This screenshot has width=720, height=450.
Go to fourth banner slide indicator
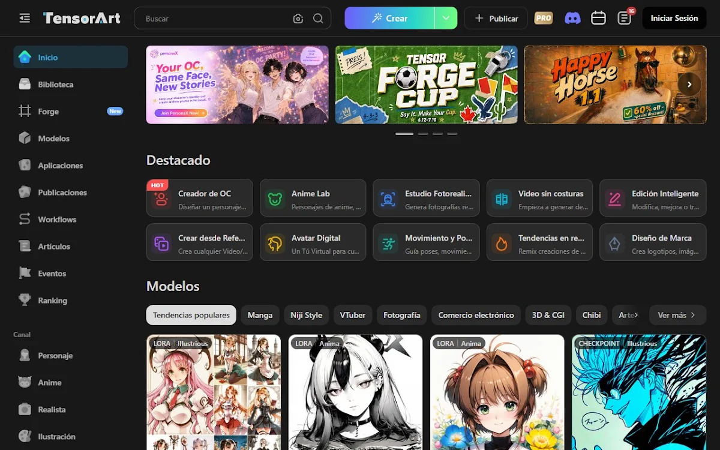pyautogui.click(x=452, y=134)
